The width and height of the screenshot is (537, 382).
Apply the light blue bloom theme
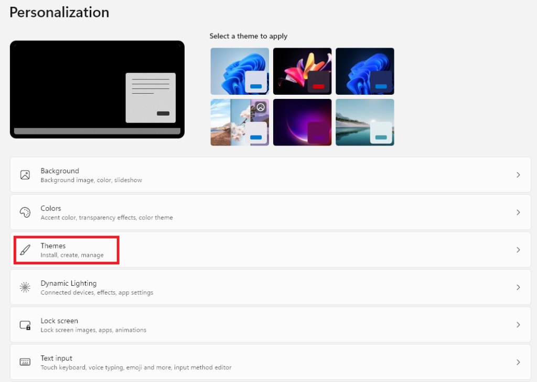point(240,71)
